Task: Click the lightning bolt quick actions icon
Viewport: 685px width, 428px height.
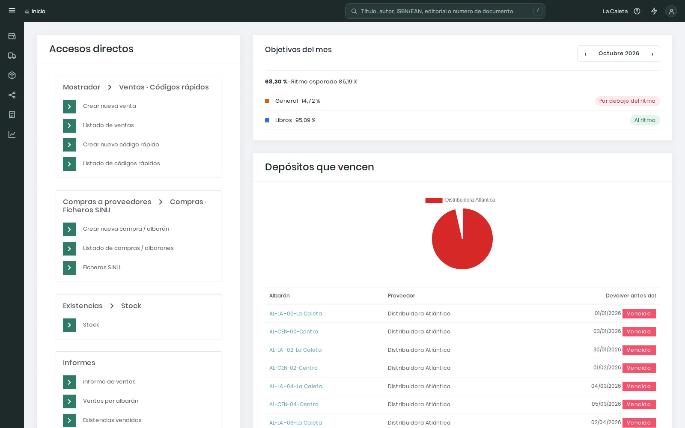Action: 654,11
